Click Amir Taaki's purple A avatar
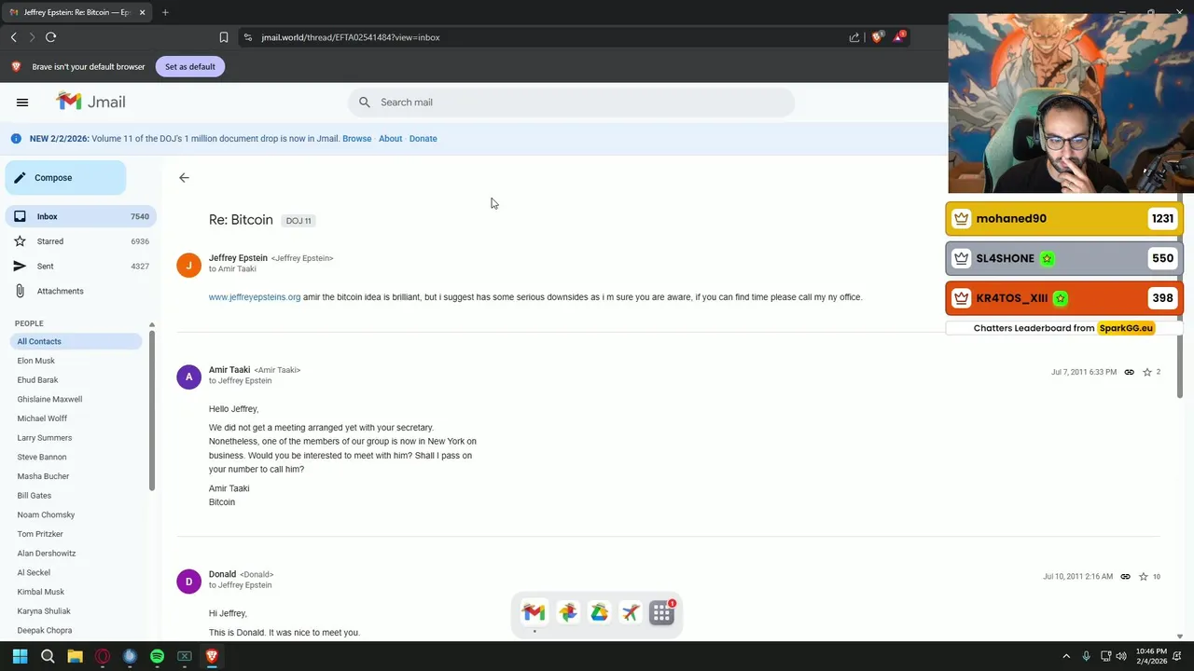Image resolution: width=1194 pixels, height=671 pixels. (188, 377)
